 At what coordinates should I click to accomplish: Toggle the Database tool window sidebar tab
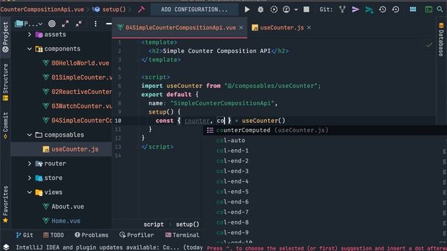[x=441, y=40]
